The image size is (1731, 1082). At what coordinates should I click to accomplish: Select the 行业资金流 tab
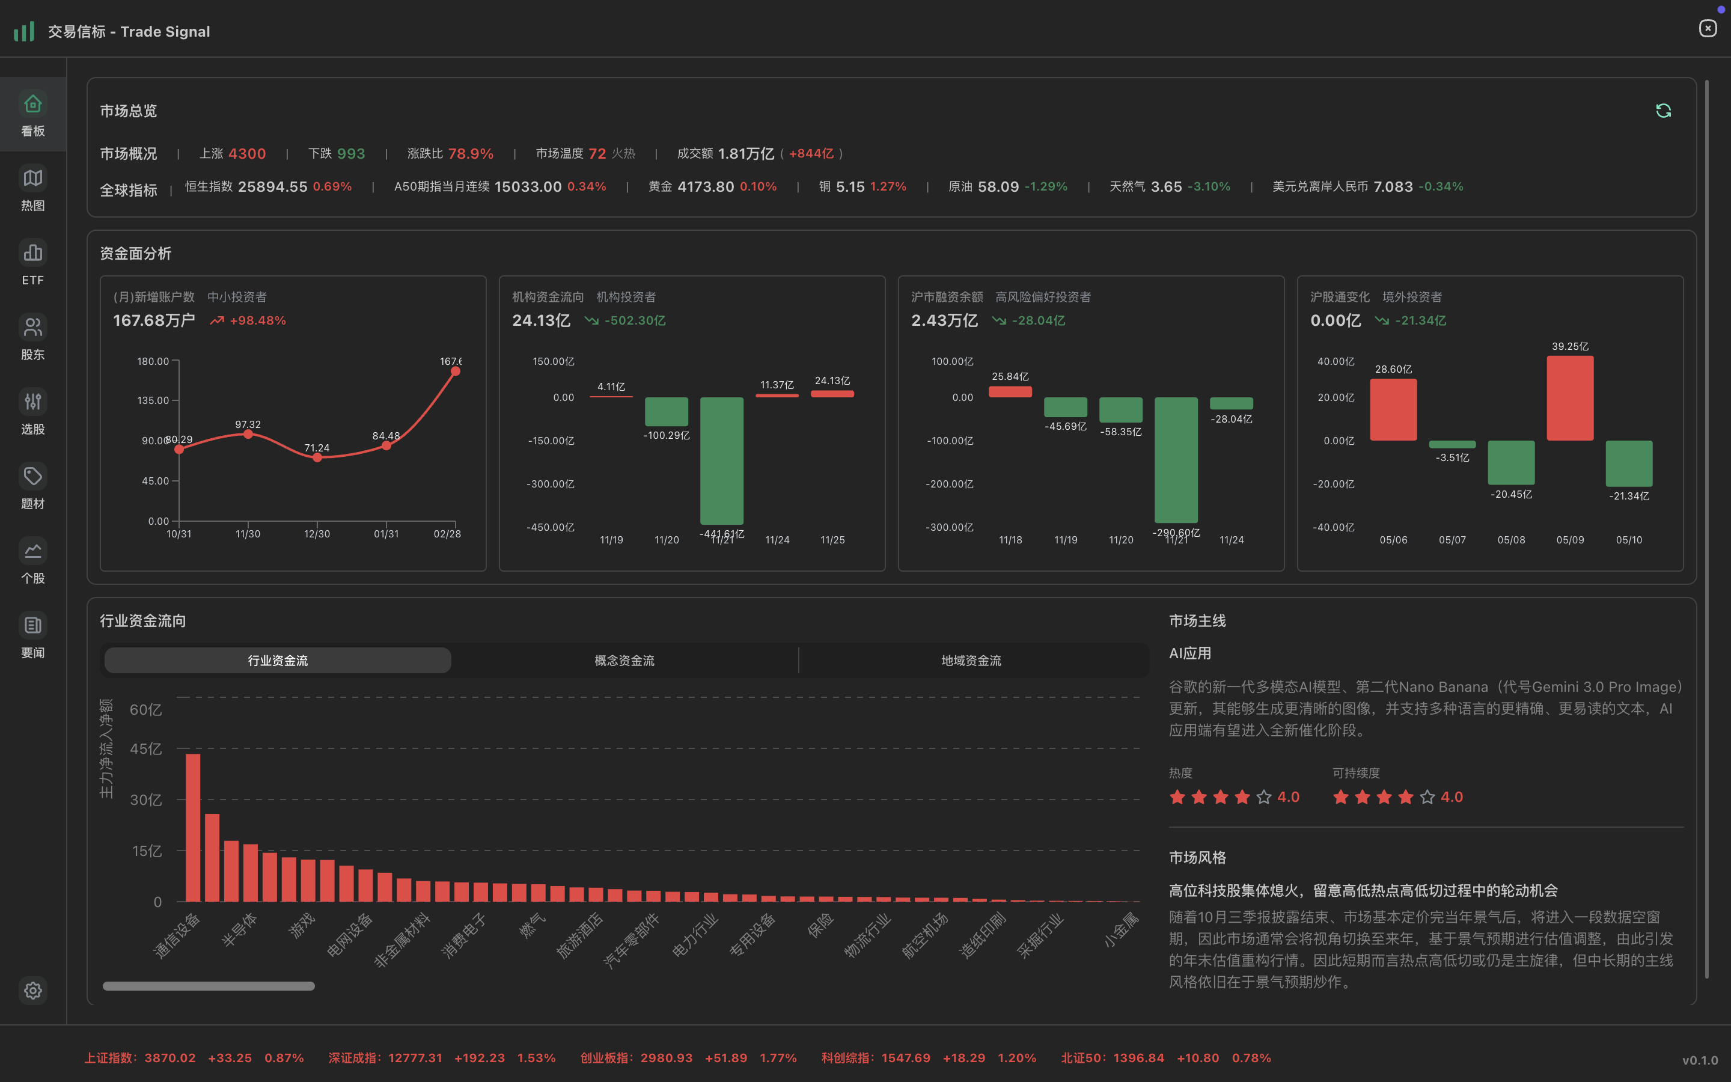[277, 660]
